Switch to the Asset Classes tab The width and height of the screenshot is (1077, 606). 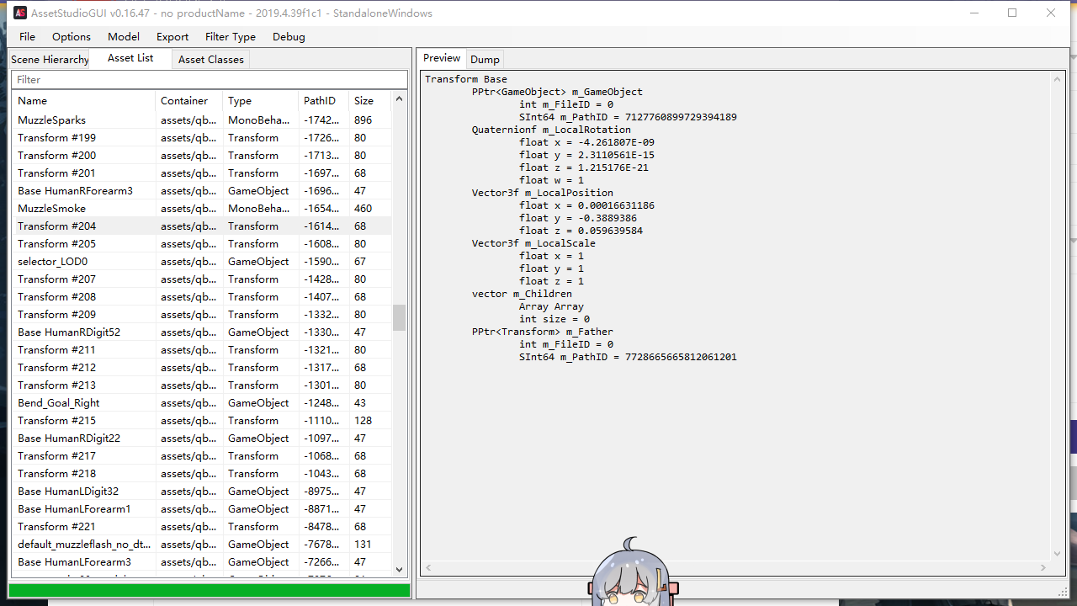tap(211, 60)
